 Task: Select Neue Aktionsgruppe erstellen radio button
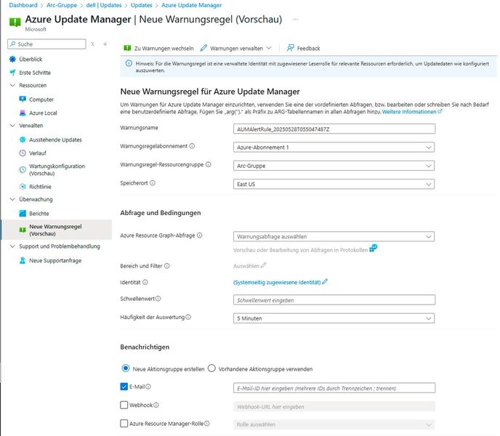click(x=126, y=368)
